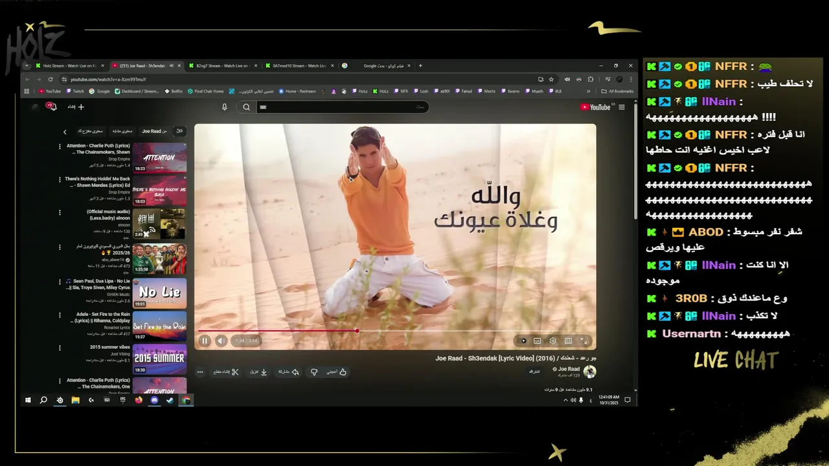Switch to B2ng7 Stream browser tab
The height and width of the screenshot is (466, 829).
[222, 65]
